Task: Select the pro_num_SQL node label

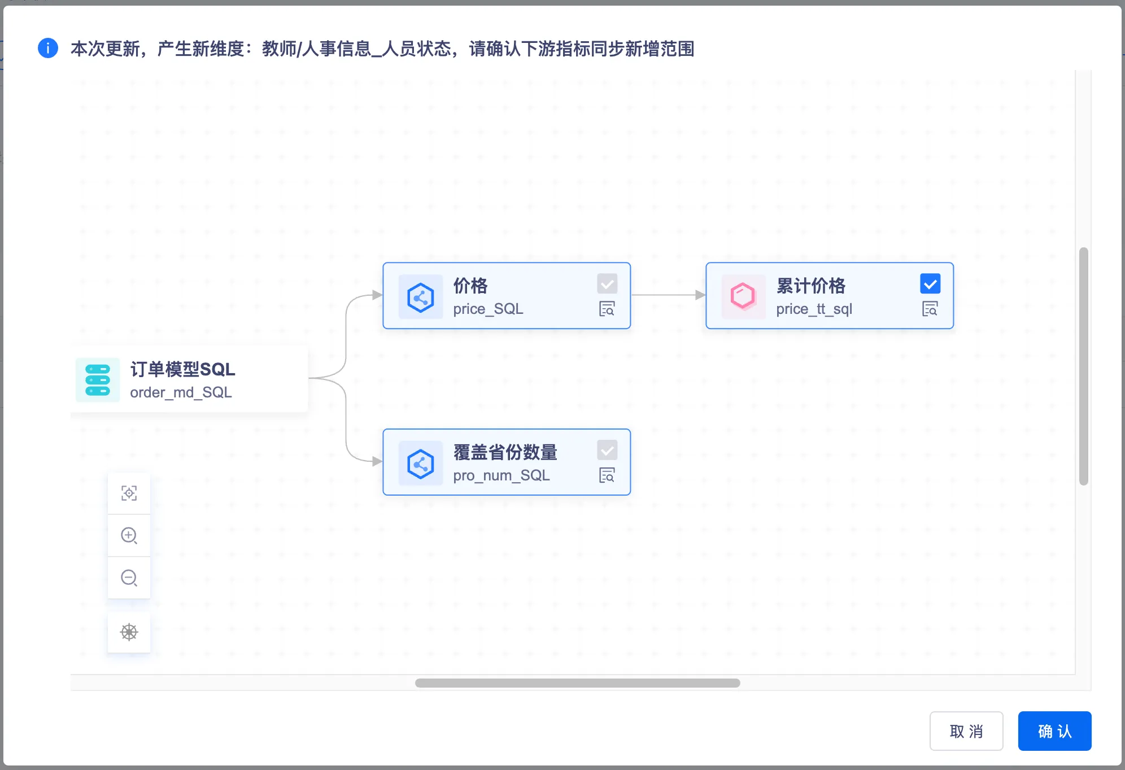Action: pos(501,475)
